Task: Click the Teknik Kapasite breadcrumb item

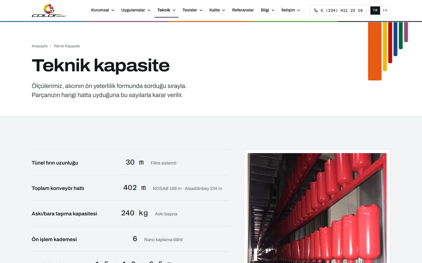Action: click(x=67, y=46)
